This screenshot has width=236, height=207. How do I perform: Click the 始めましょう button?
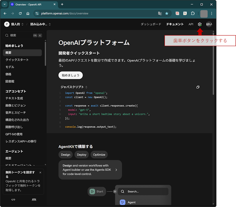(70, 75)
